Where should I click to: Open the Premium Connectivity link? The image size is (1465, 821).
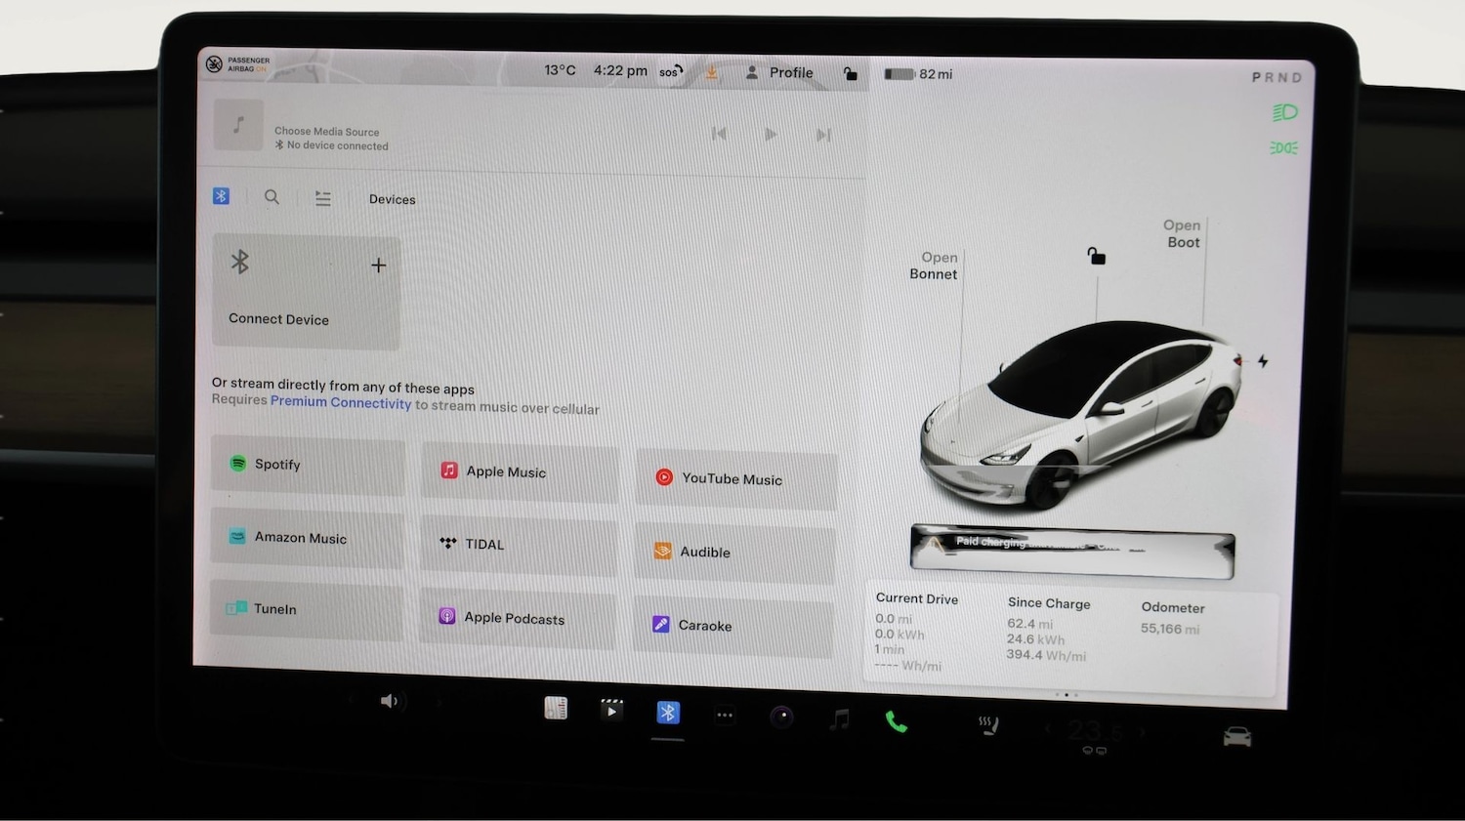pos(341,402)
